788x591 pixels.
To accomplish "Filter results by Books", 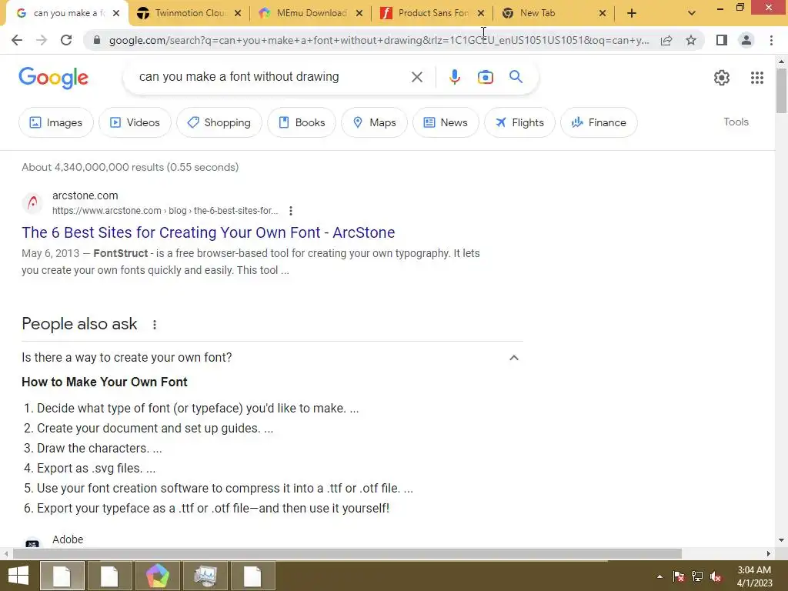I will click(302, 122).
